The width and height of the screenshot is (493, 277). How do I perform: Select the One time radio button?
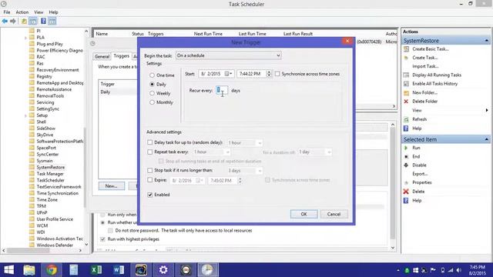pyautogui.click(x=153, y=75)
